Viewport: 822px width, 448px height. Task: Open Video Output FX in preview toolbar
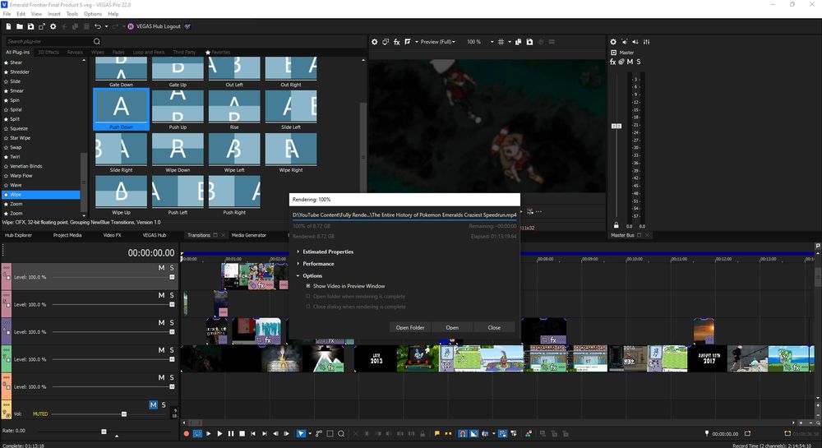pyautogui.click(x=397, y=42)
